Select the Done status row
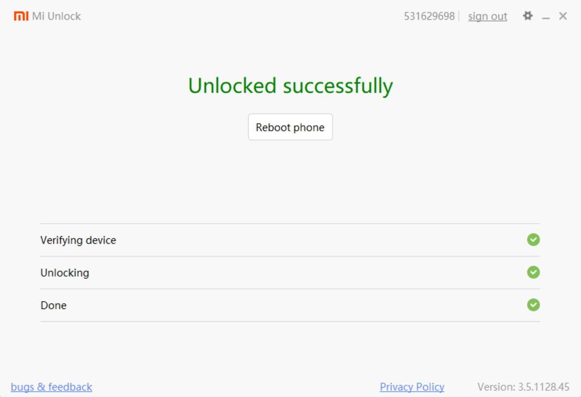This screenshot has width=581, height=397. click(53, 305)
